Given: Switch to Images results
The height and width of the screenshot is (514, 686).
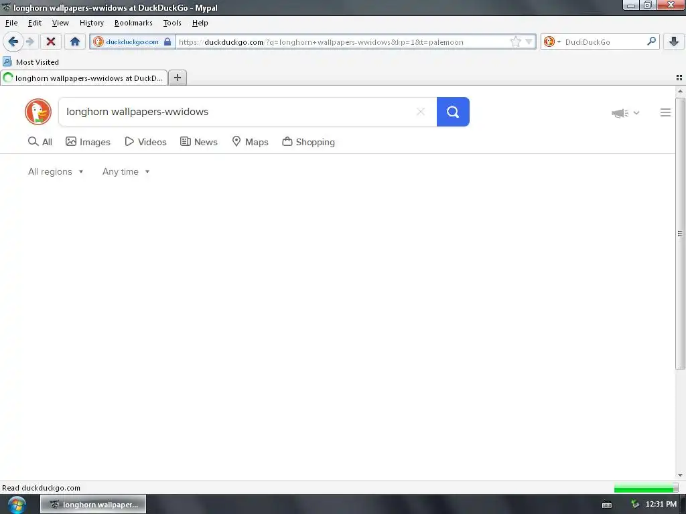Looking at the screenshot, I should (x=88, y=142).
